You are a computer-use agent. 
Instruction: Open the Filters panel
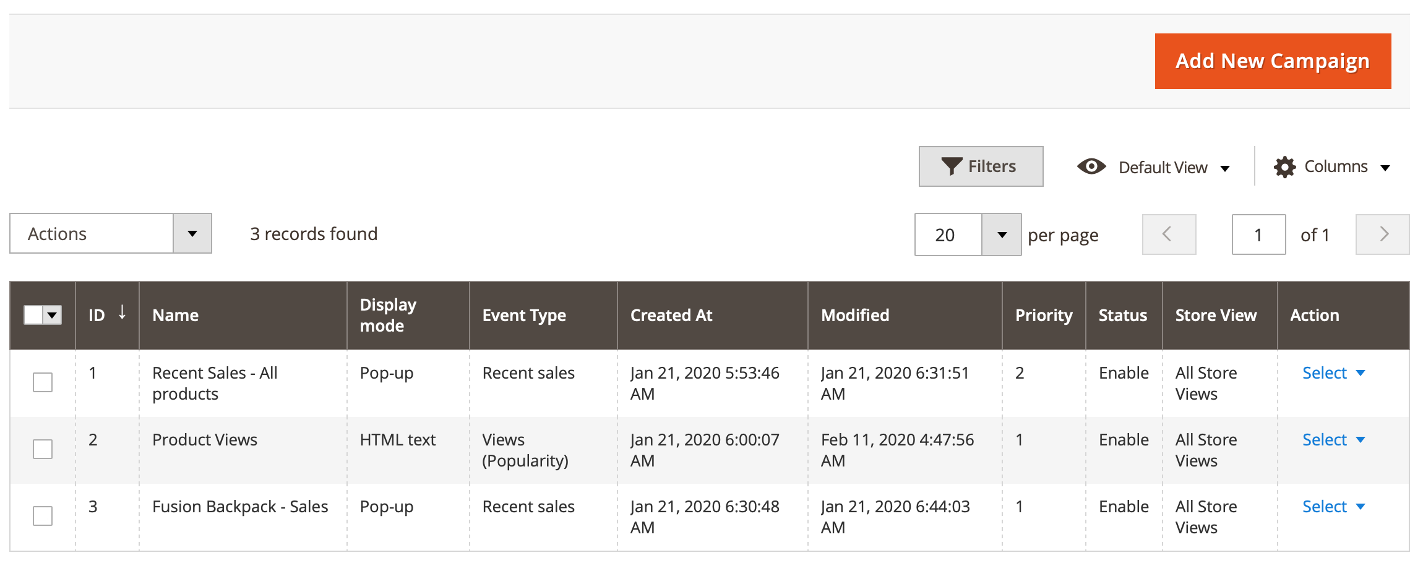pos(981,166)
